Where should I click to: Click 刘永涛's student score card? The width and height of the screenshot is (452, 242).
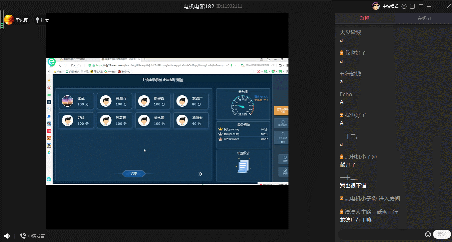click(x=153, y=120)
